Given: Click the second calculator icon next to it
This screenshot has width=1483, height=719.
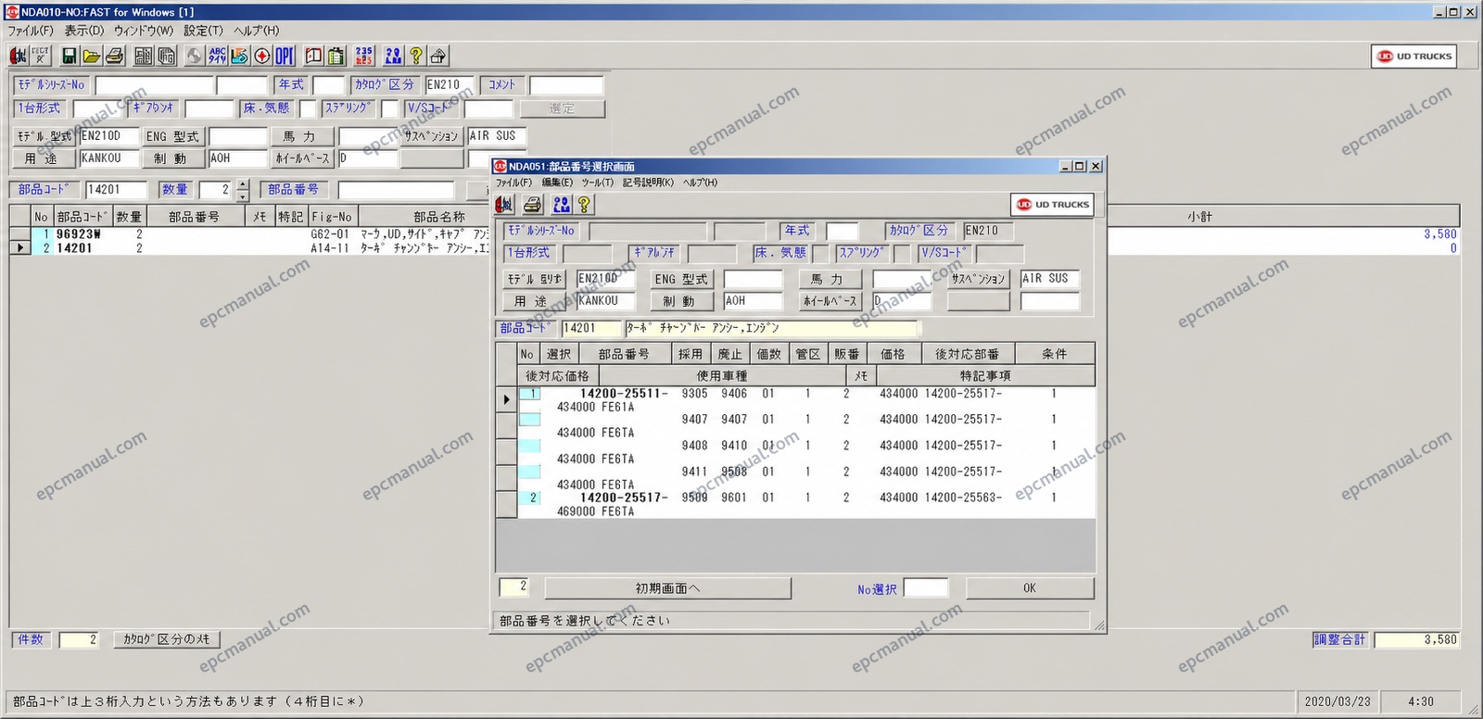Looking at the screenshot, I should 167,56.
